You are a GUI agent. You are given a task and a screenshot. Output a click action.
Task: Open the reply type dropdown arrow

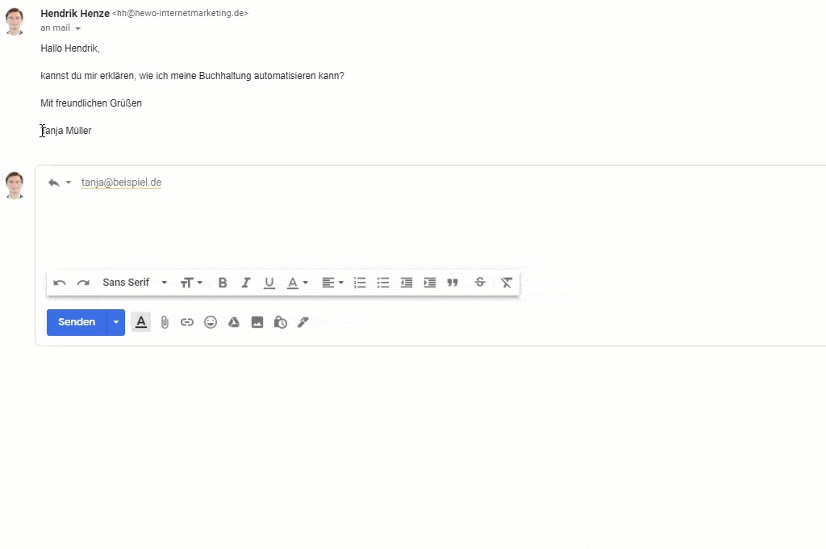[x=69, y=182]
